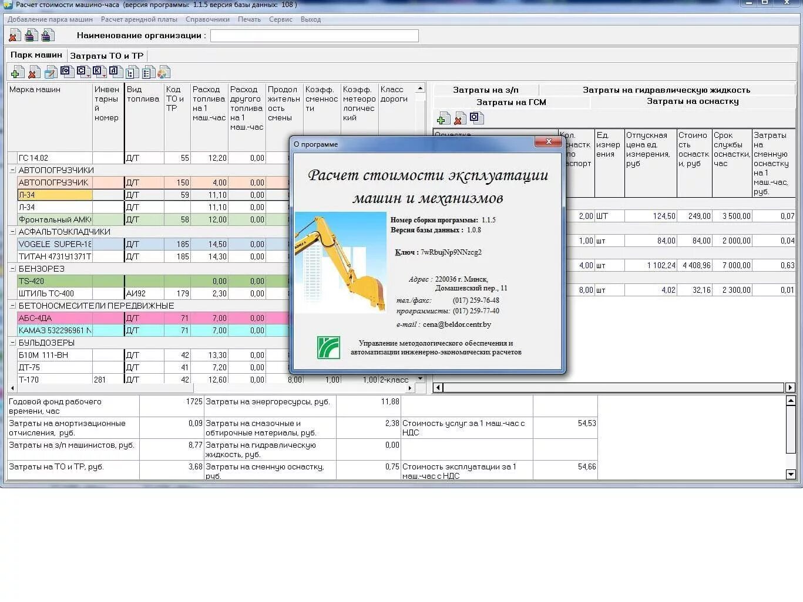This screenshot has height=602, width=803.
Task: Collapse the БЕНЗОРЕЗ group
Action: pyautogui.click(x=12, y=269)
